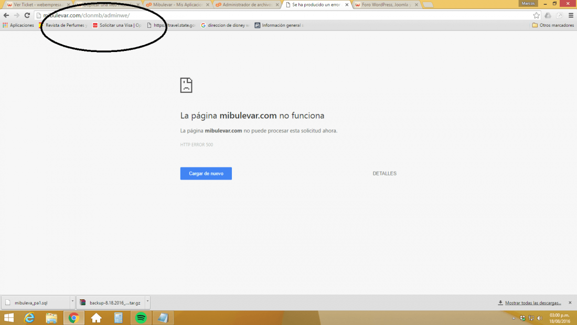The height and width of the screenshot is (325, 577).
Task: Open the Otros marcadores folder
Action: 553,25
